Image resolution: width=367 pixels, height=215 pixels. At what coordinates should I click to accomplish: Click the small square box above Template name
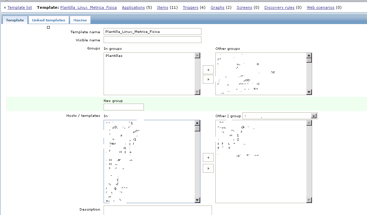(x=48, y=27)
